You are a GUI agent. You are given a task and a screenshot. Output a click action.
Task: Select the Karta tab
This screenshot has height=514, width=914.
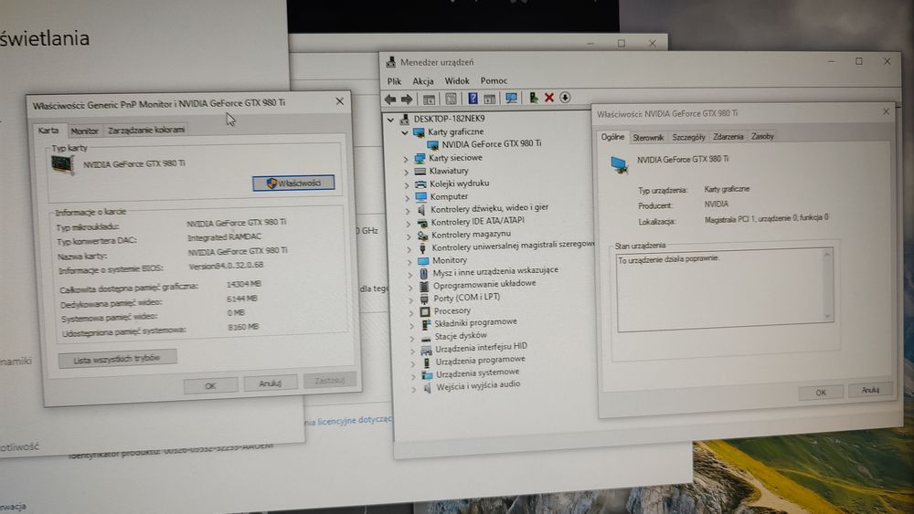click(48, 131)
